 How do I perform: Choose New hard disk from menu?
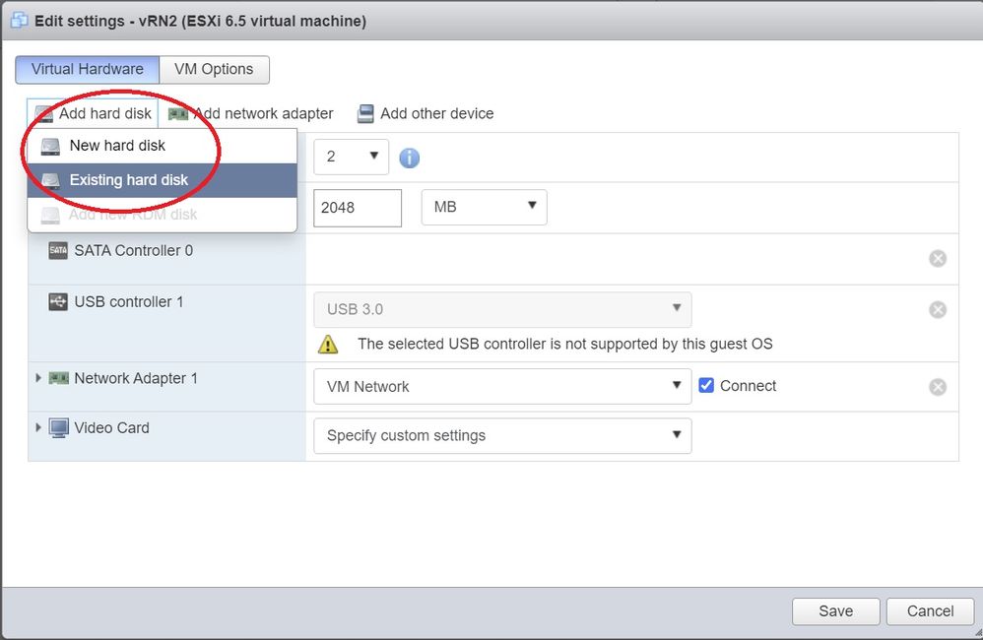click(x=162, y=146)
